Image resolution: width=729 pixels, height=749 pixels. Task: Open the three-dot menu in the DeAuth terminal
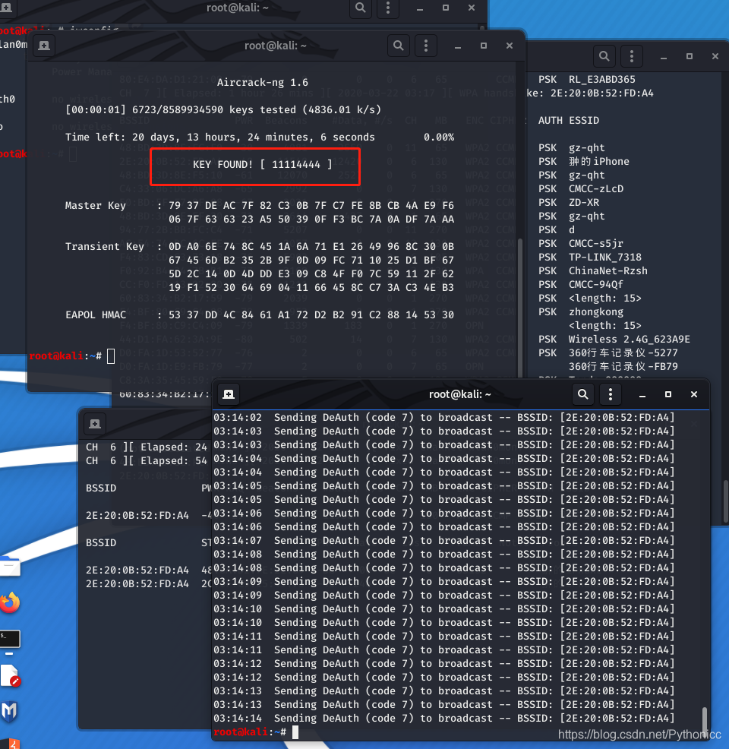click(x=610, y=394)
